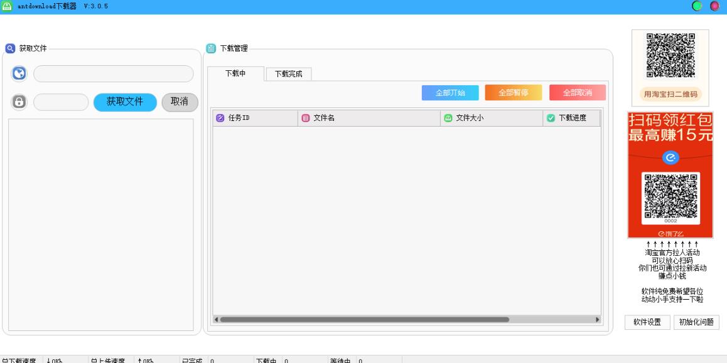Click the pink icon in the 文件名 column header
The width and height of the screenshot is (727, 363).
click(x=306, y=118)
